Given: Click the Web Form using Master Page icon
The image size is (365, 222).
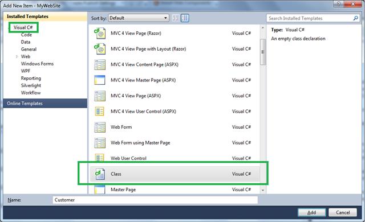Looking at the screenshot, I should click(100, 143).
